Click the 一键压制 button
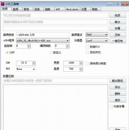 [x=118, y=41]
